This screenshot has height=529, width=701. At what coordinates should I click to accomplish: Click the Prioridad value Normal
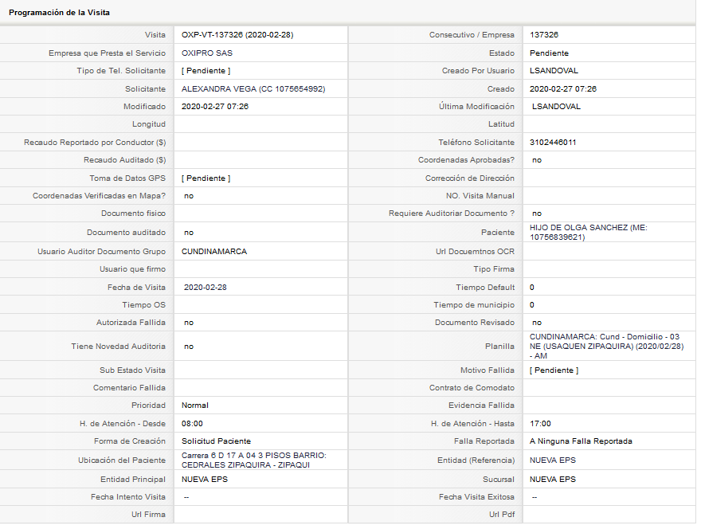pos(195,406)
